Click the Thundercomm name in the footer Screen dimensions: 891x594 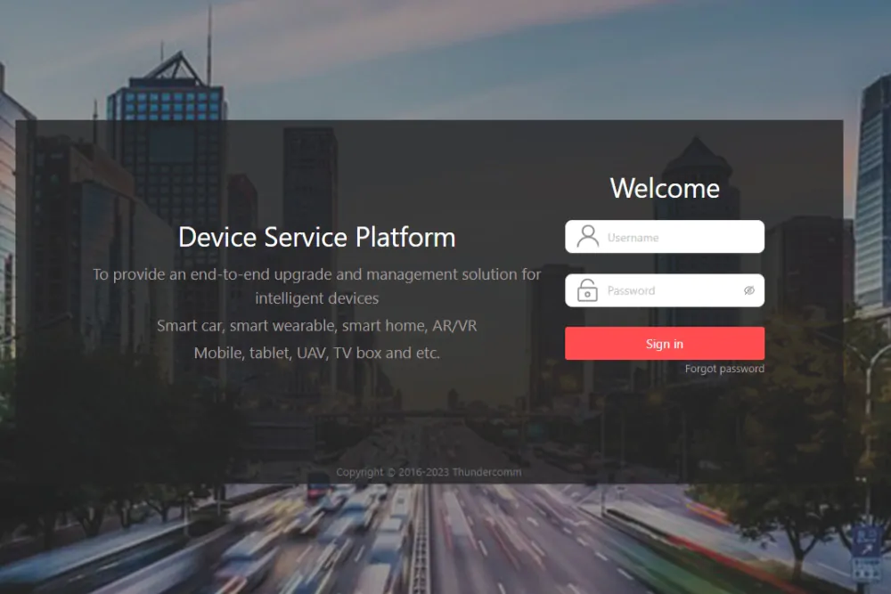tap(486, 472)
